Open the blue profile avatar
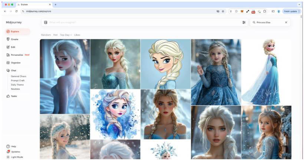This screenshot has width=304, height=163. tap(279, 11)
